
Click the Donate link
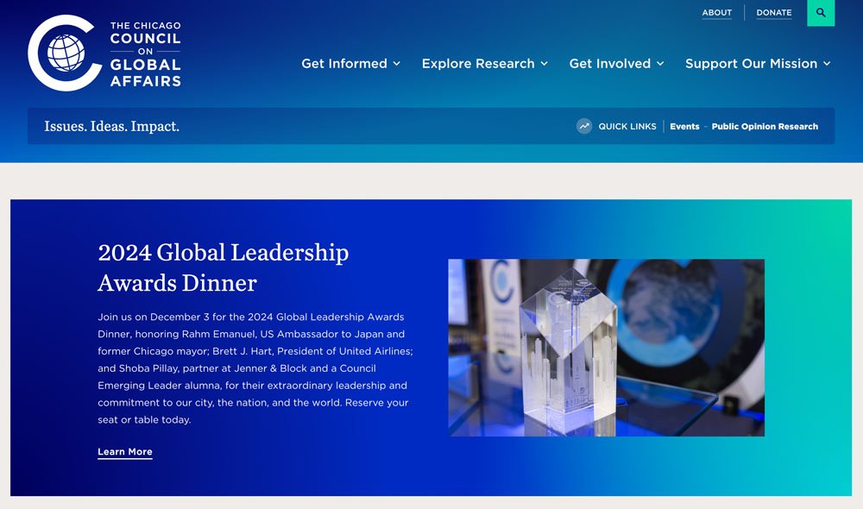[774, 13]
